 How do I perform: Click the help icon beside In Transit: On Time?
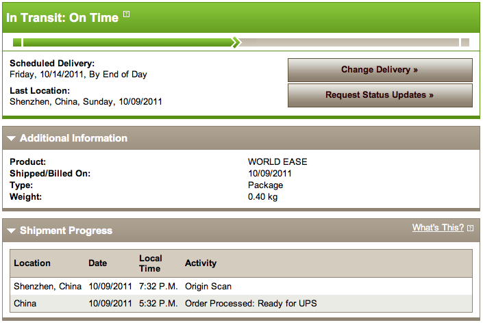tap(127, 14)
